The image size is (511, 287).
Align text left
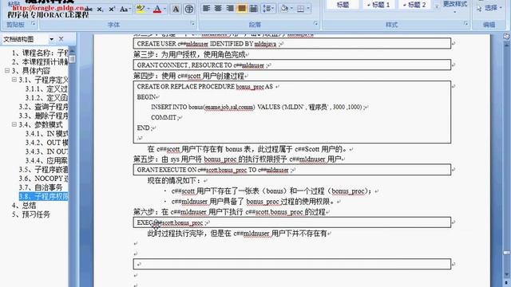tap(206, 9)
